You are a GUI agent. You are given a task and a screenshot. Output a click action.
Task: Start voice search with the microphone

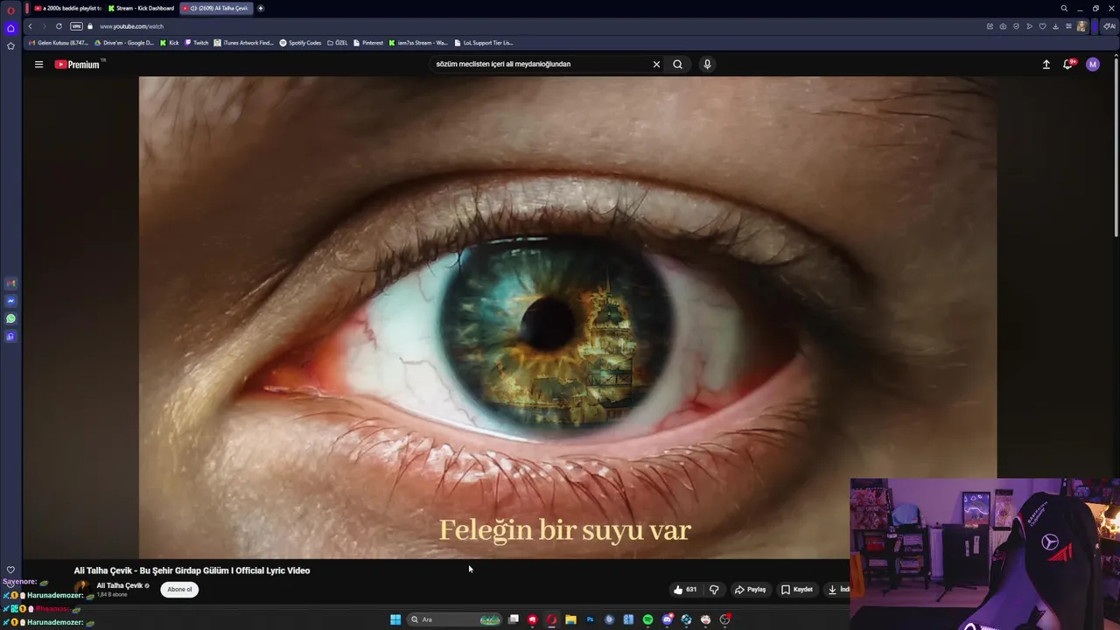707,64
